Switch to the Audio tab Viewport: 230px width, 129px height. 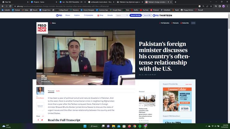click(58, 91)
